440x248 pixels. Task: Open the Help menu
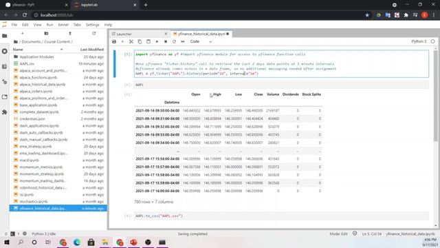point(108,25)
